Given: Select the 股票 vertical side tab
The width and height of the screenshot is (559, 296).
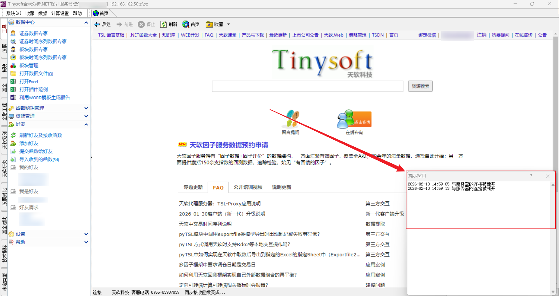Looking at the screenshot, I should point(4,48).
